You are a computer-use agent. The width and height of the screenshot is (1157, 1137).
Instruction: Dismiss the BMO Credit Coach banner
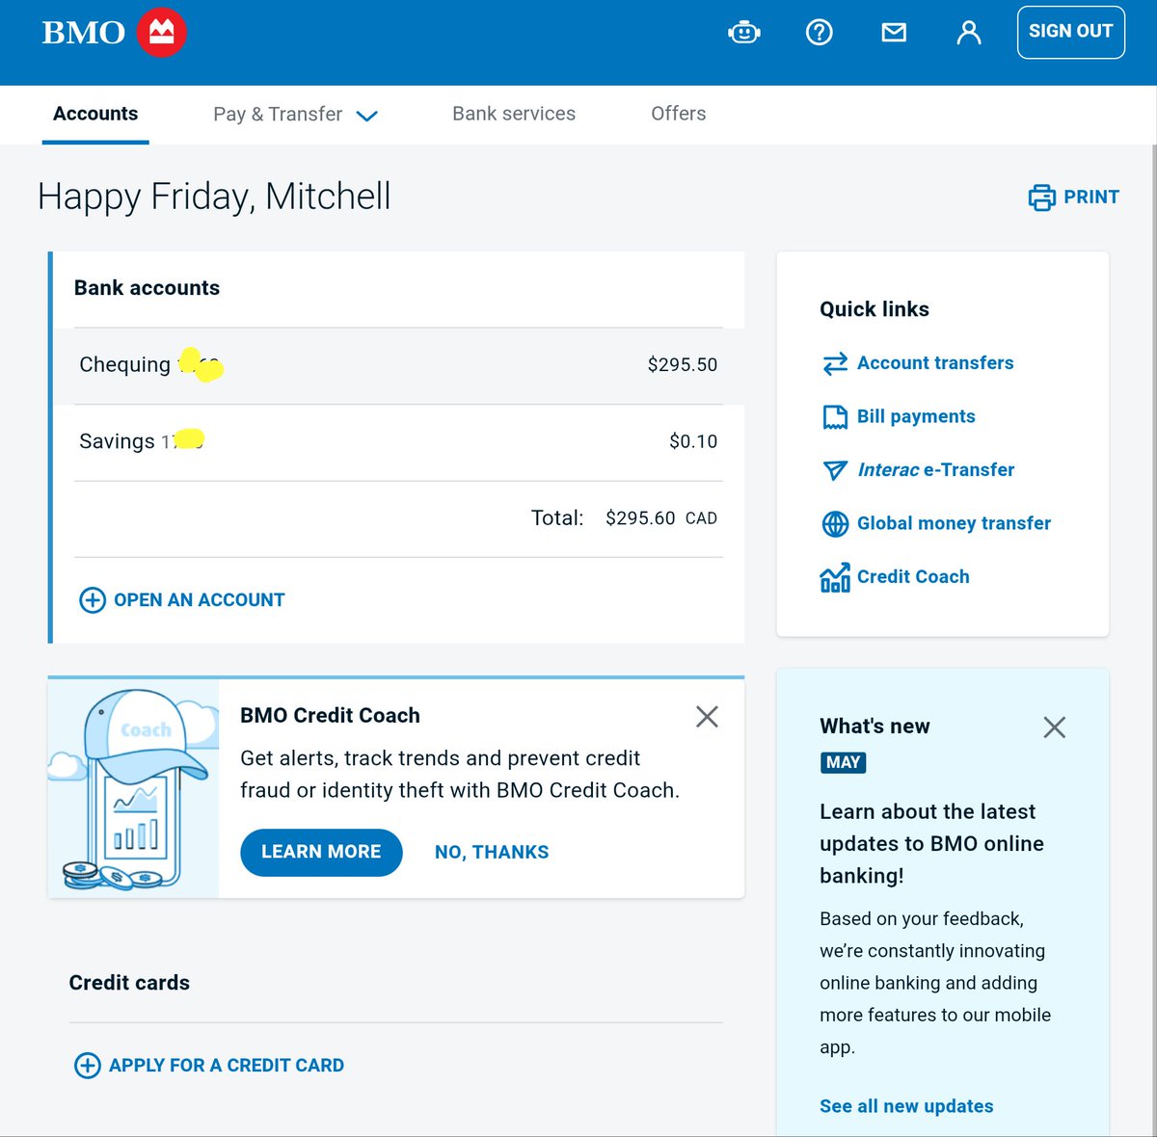click(707, 717)
